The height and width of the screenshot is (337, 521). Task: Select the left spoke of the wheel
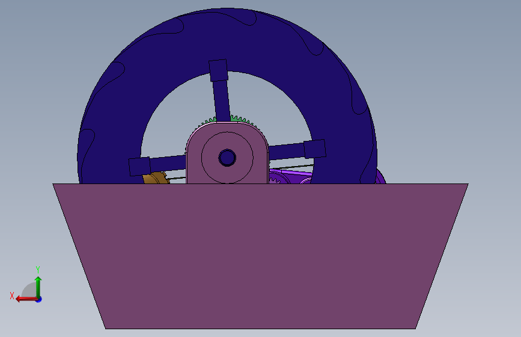pyautogui.click(x=157, y=165)
